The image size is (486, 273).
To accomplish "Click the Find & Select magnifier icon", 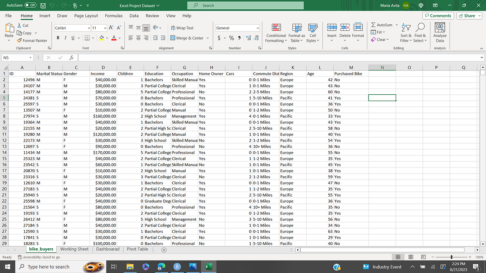I will point(420,27).
